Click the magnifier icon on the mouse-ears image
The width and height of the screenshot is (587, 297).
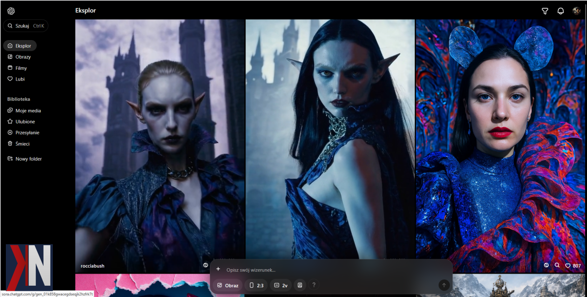tap(557, 265)
